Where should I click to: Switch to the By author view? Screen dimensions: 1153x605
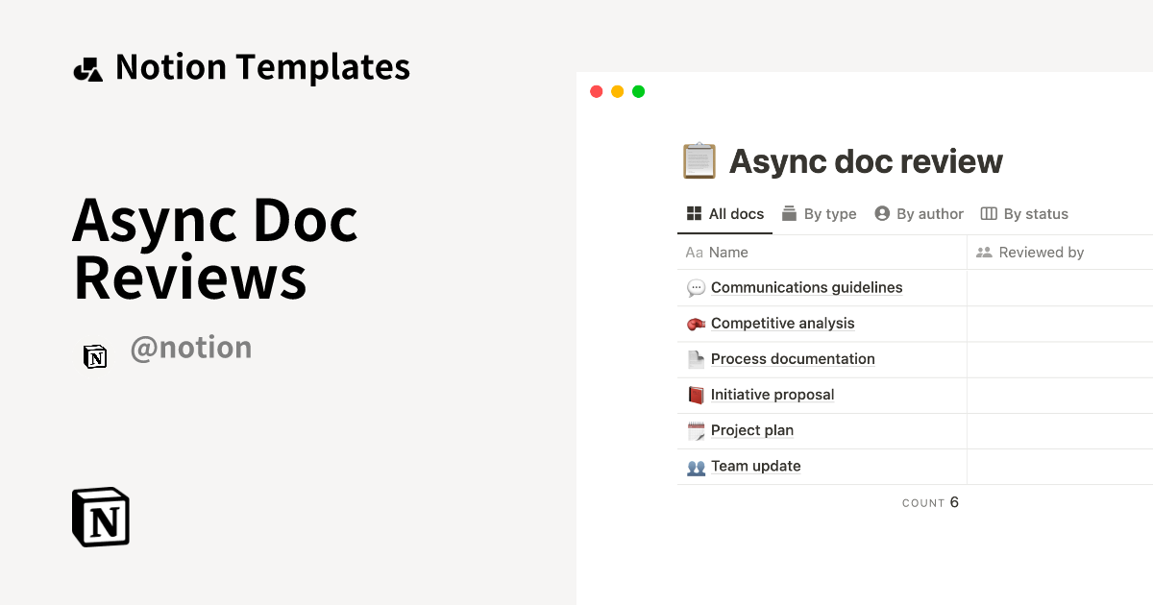point(919,213)
